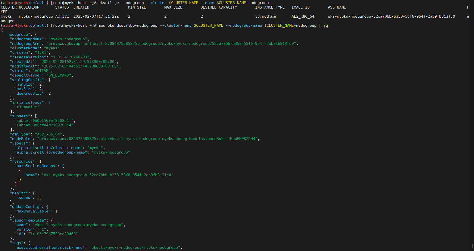Click subnet ID "subnet-0b05f560ef8c63b1f"
The image size is (474, 251).
pyautogui.click(x=44, y=121)
